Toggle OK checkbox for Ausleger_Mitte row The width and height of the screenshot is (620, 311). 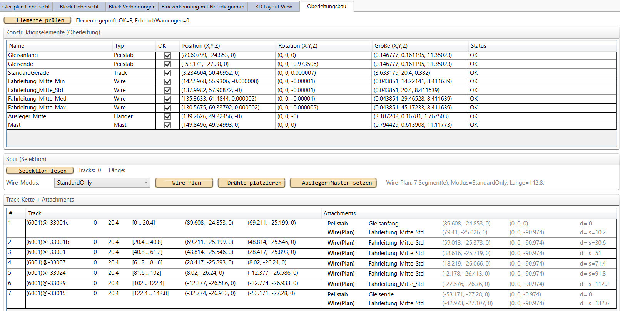click(x=167, y=116)
